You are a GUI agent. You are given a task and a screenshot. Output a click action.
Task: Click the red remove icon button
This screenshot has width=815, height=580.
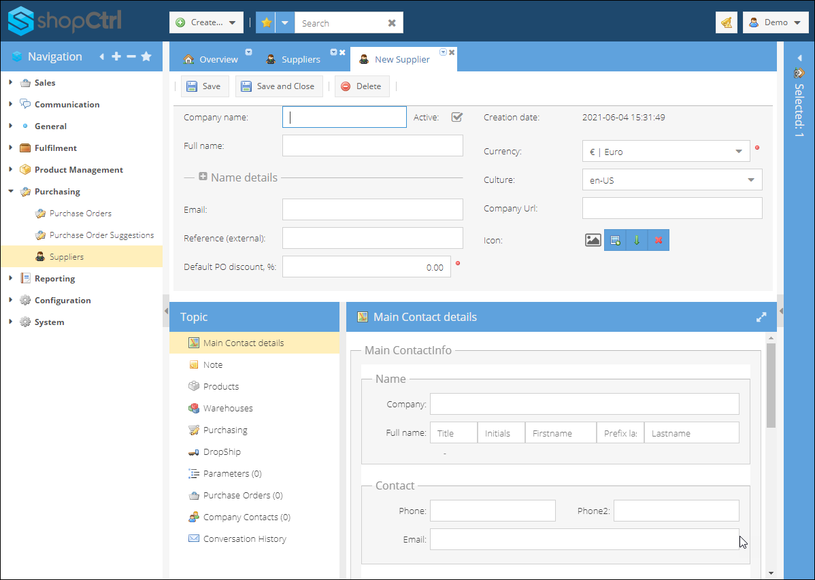(x=659, y=240)
